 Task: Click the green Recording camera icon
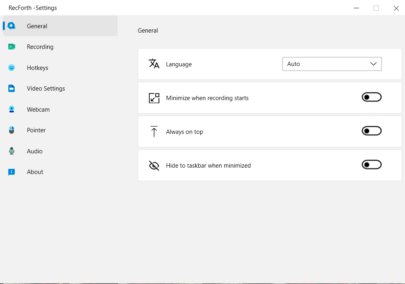pyautogui.click(x=12, y=47)
